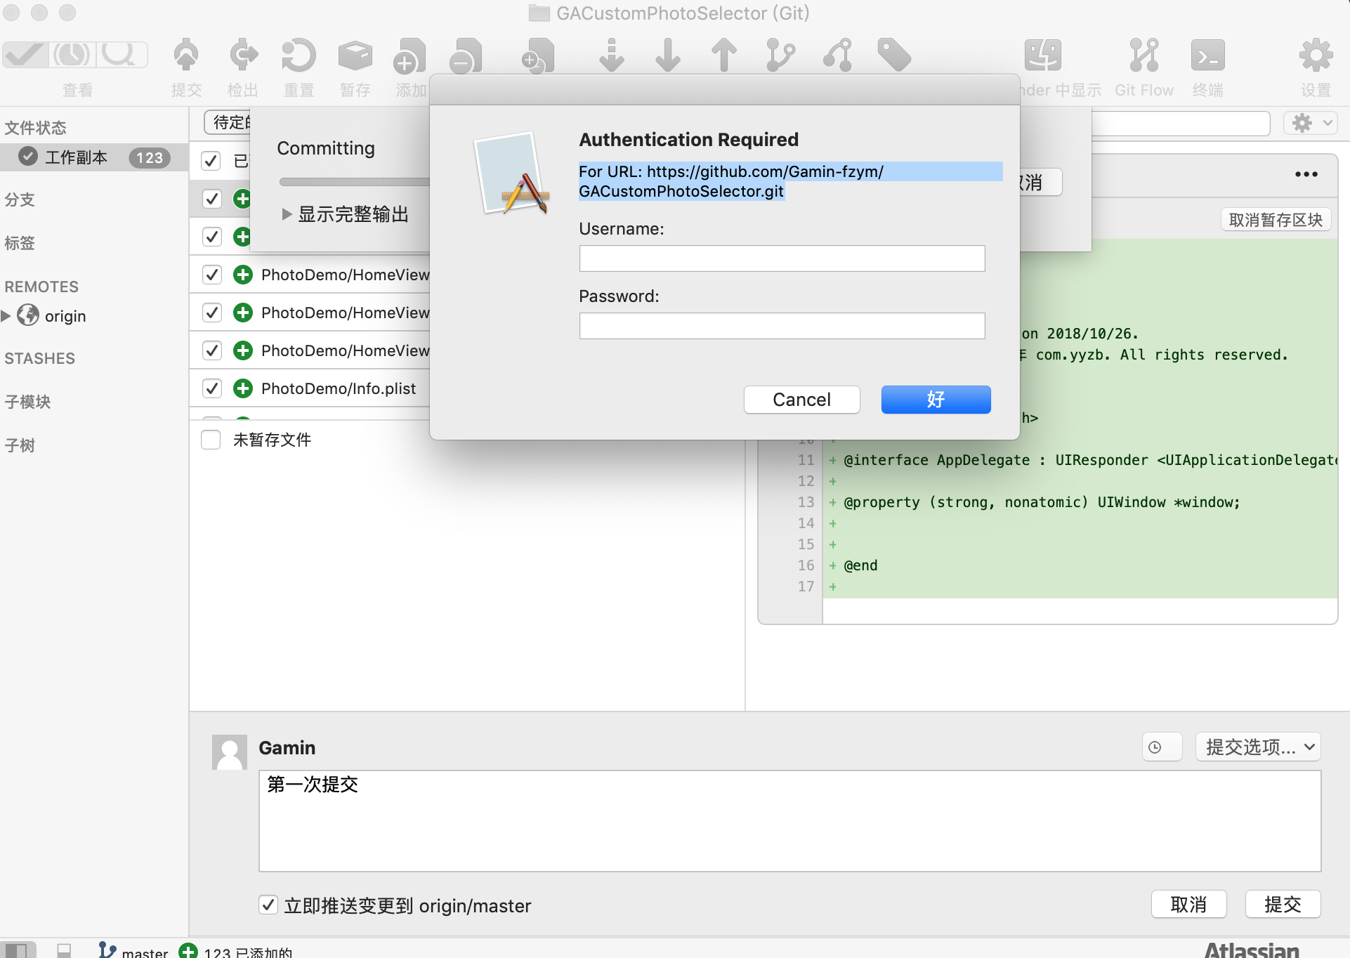This screenshot has height=958, width=1350.
Task: Click the green plus icon beside Info.plist
Action: tap(243, 388)
